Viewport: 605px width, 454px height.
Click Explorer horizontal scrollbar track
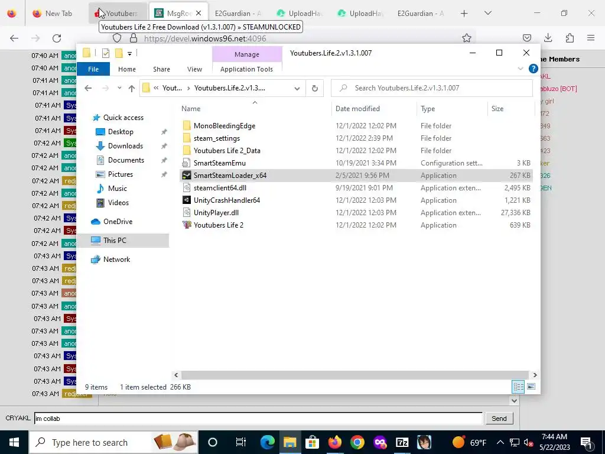[x=354, y=375]
